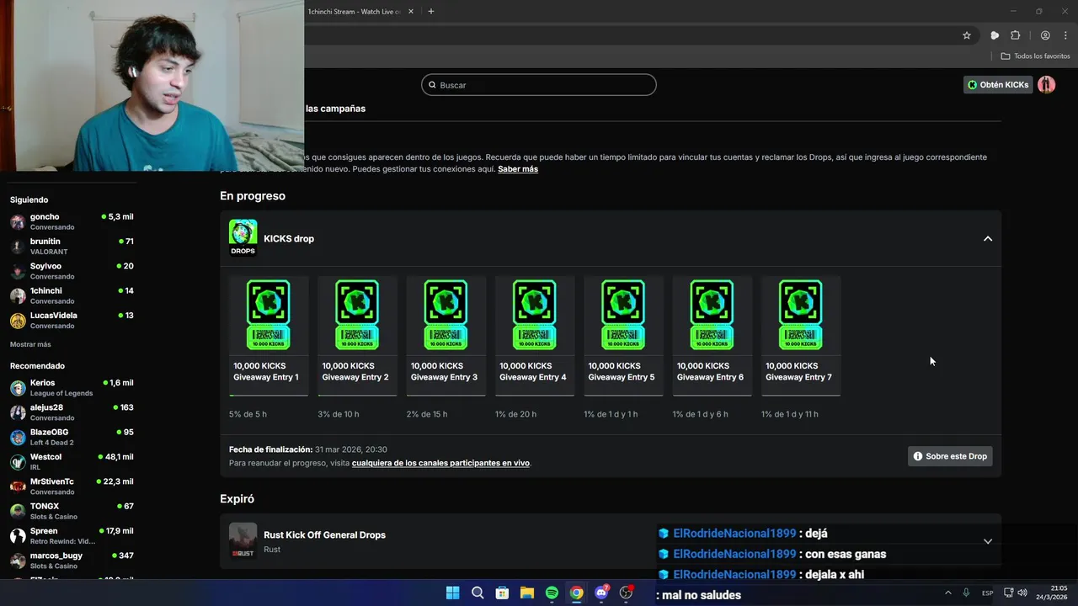Open Kerios League of Legends channel
The image size is (1078, 606).
point(72,387)
